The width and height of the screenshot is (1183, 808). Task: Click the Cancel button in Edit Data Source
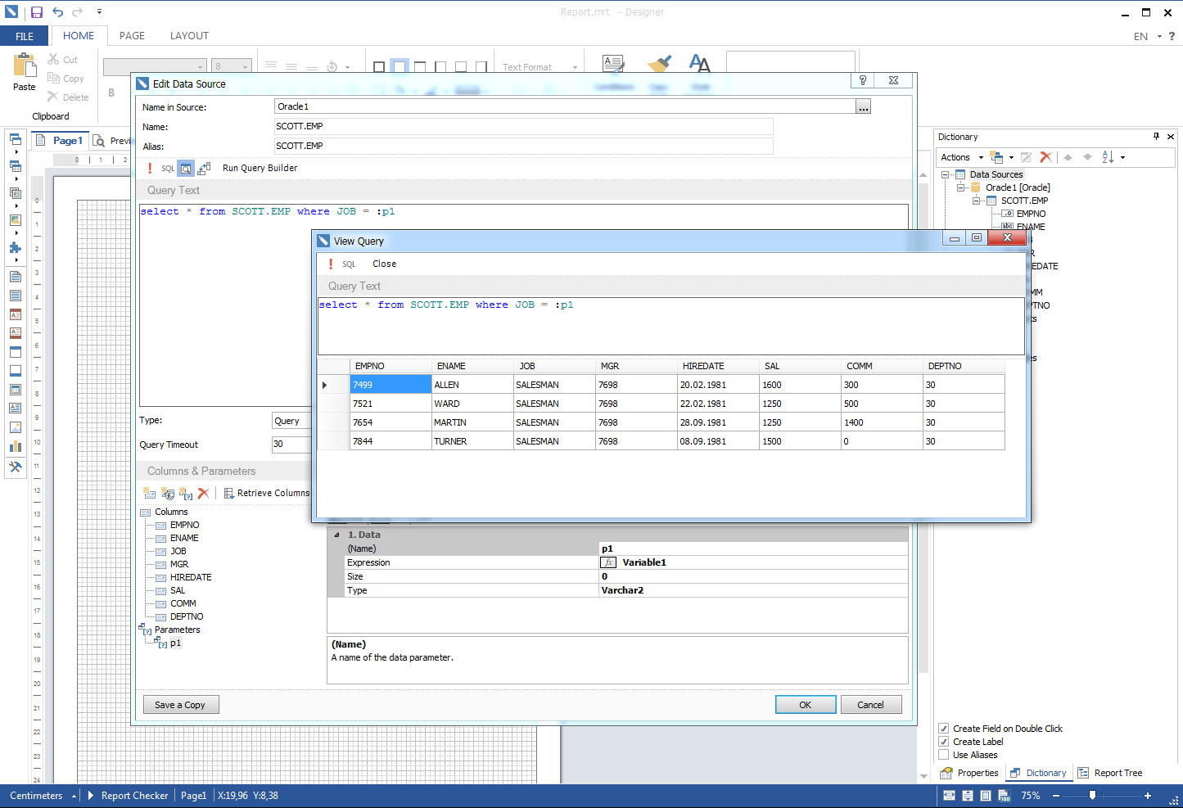(x=870, y=705)
